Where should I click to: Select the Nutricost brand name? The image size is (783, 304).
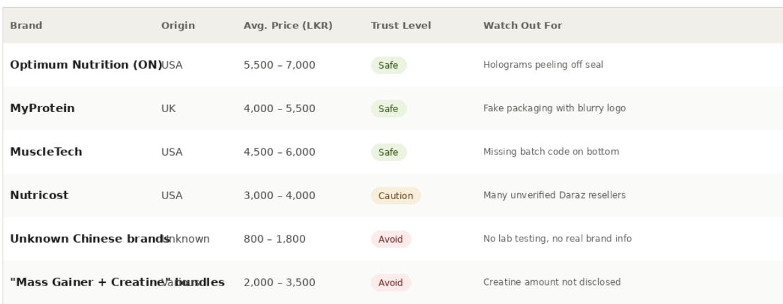pos(40,195)
